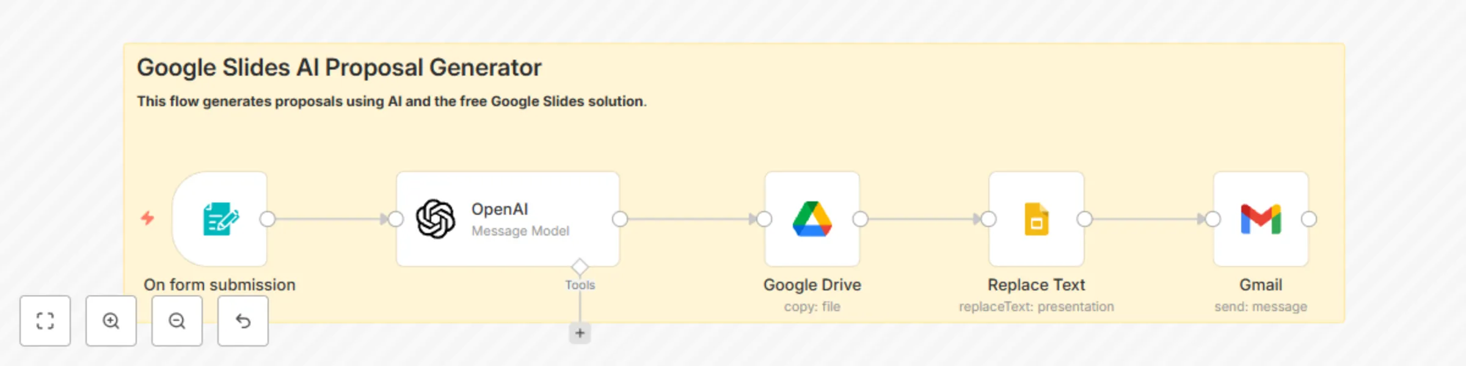Zoom in on the workflow canvas
The width and height of the screenshot is (1466, 366).
click(111, 321)
